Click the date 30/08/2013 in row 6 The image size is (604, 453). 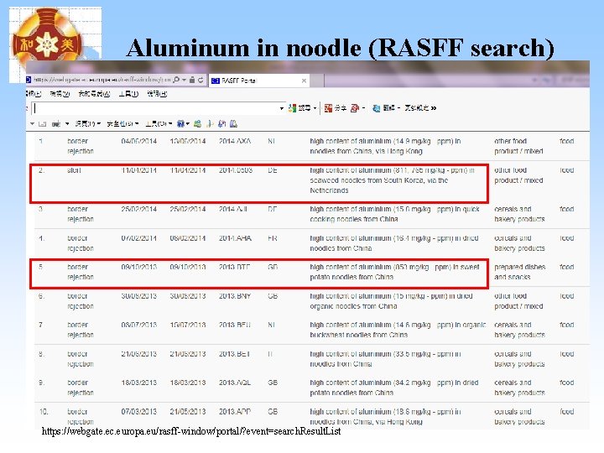click(139, 296)
